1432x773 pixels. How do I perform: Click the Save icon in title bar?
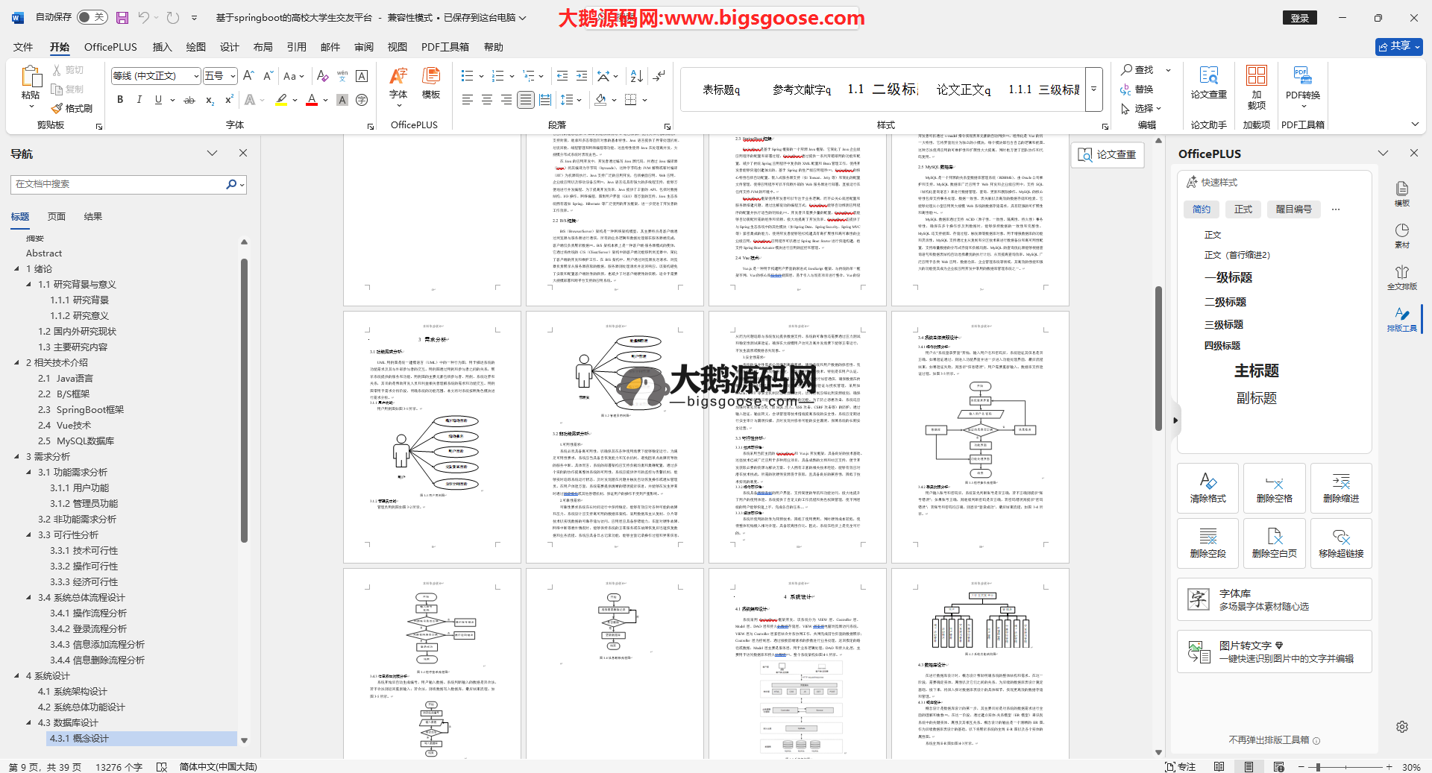pos(122,17)
